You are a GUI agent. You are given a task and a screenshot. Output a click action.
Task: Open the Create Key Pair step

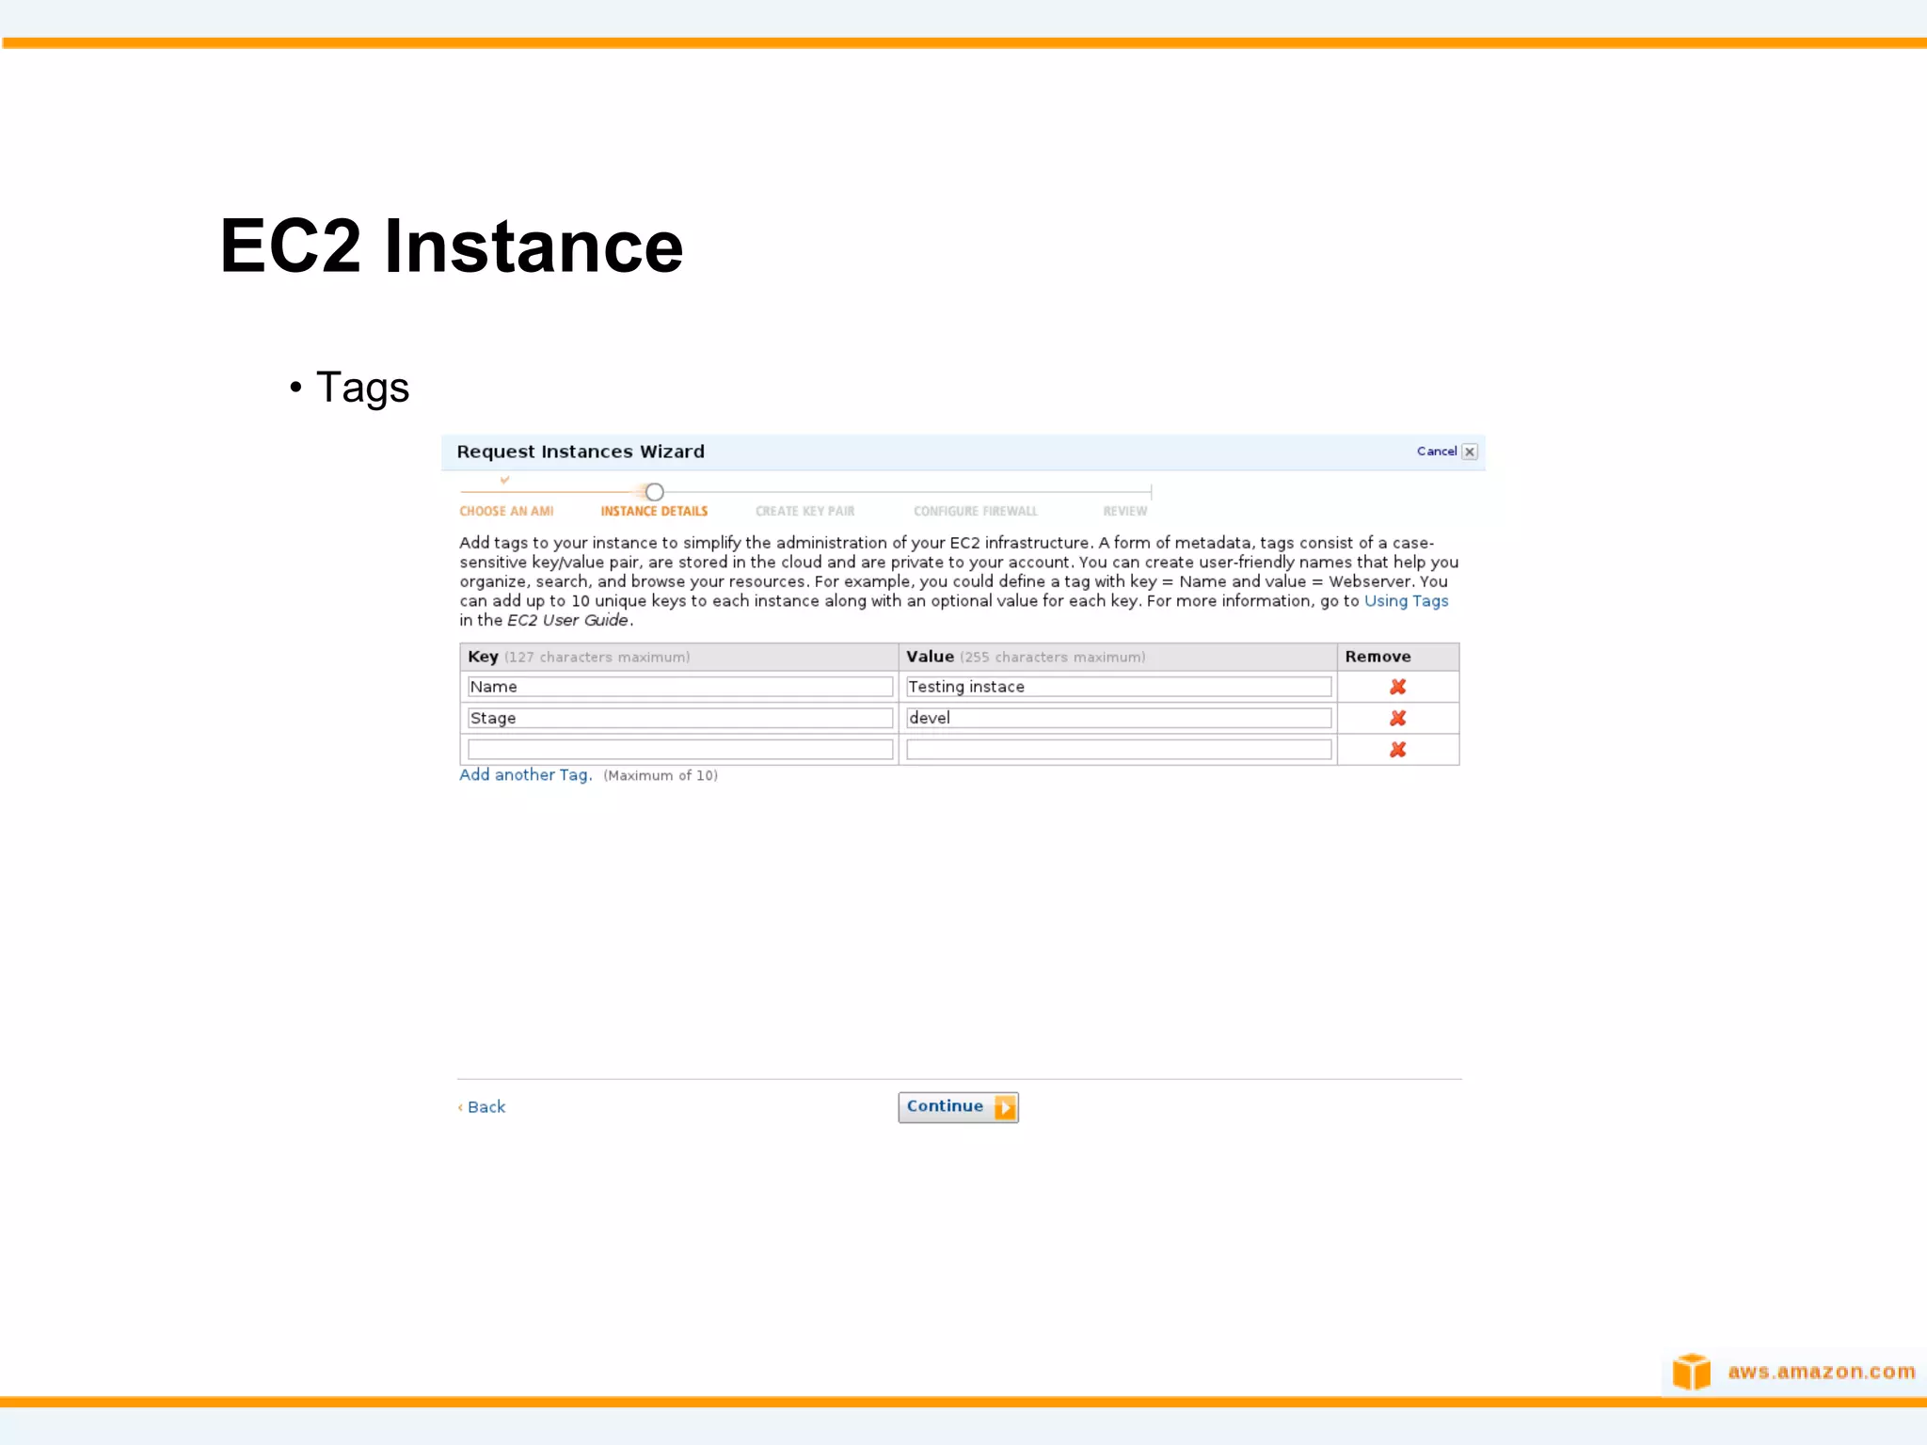tap(804, 511)
